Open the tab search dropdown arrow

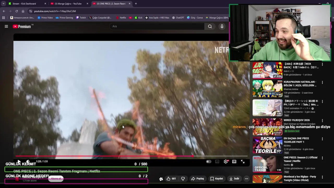pos(3,4)
